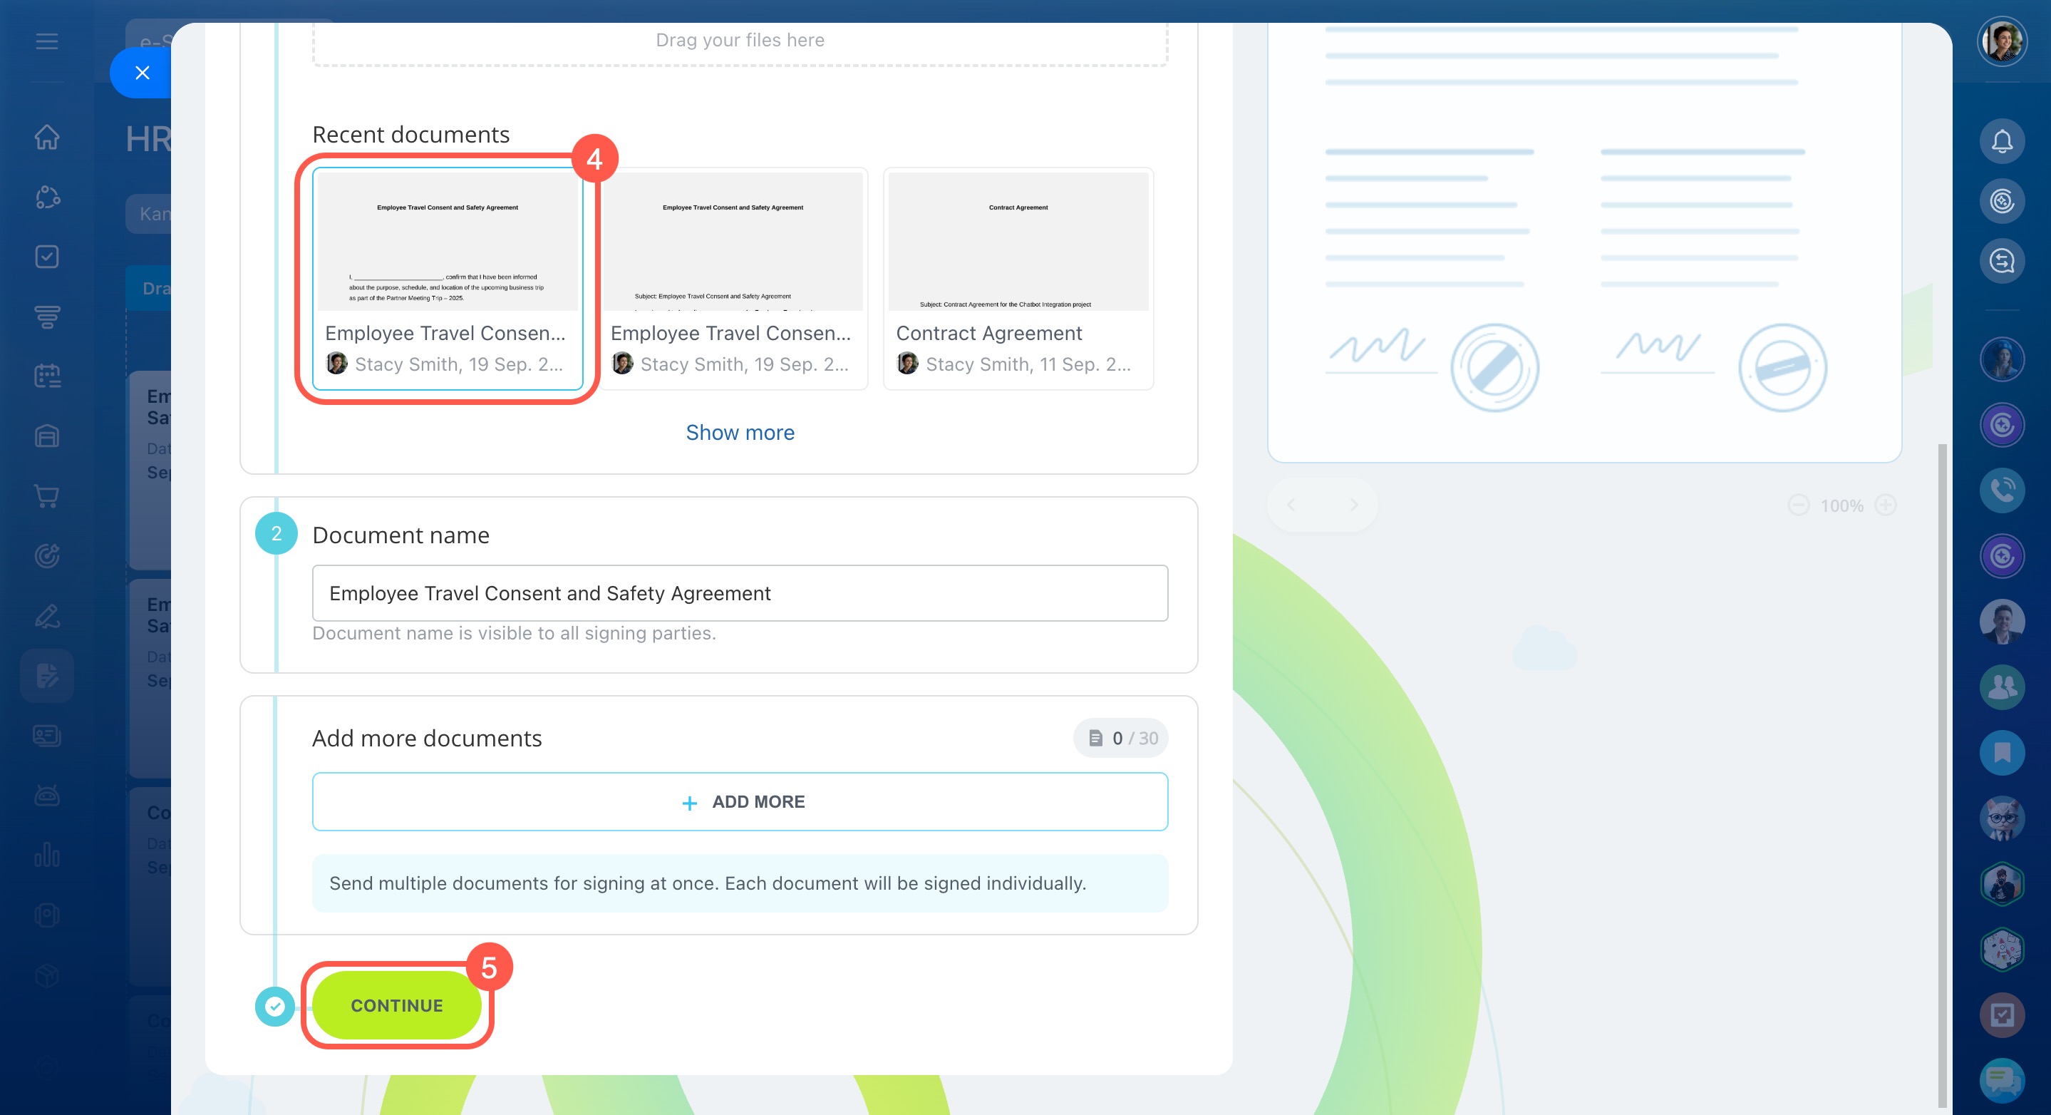2051x1115 pixels.
Task: Click Show more recent documents
Action: point(740,433)
